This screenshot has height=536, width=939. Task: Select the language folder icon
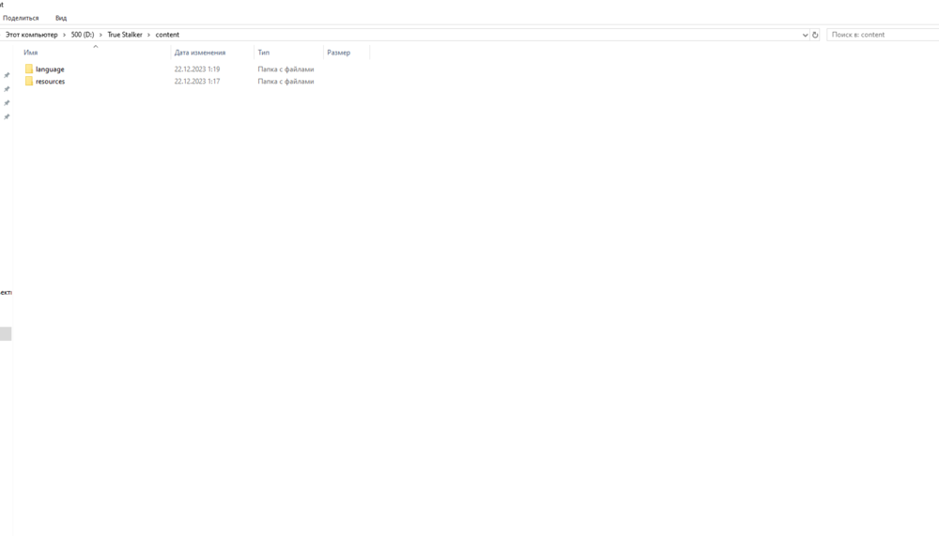29,69
